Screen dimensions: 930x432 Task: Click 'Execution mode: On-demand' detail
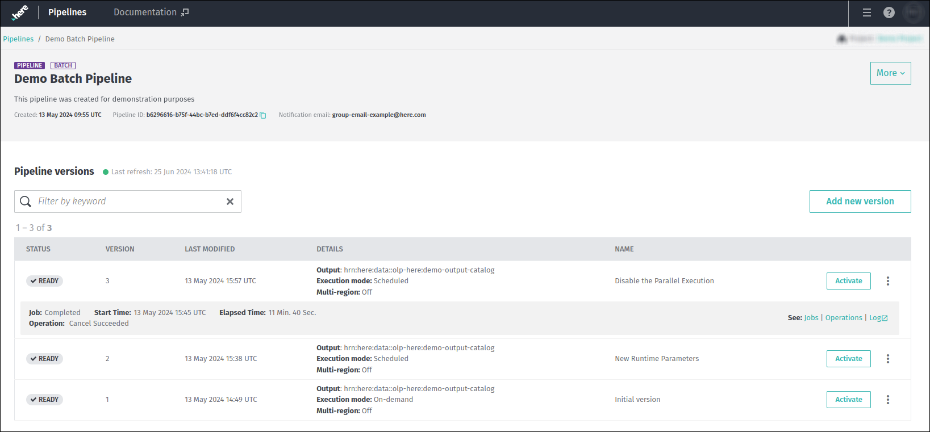(x=365, y=400)
